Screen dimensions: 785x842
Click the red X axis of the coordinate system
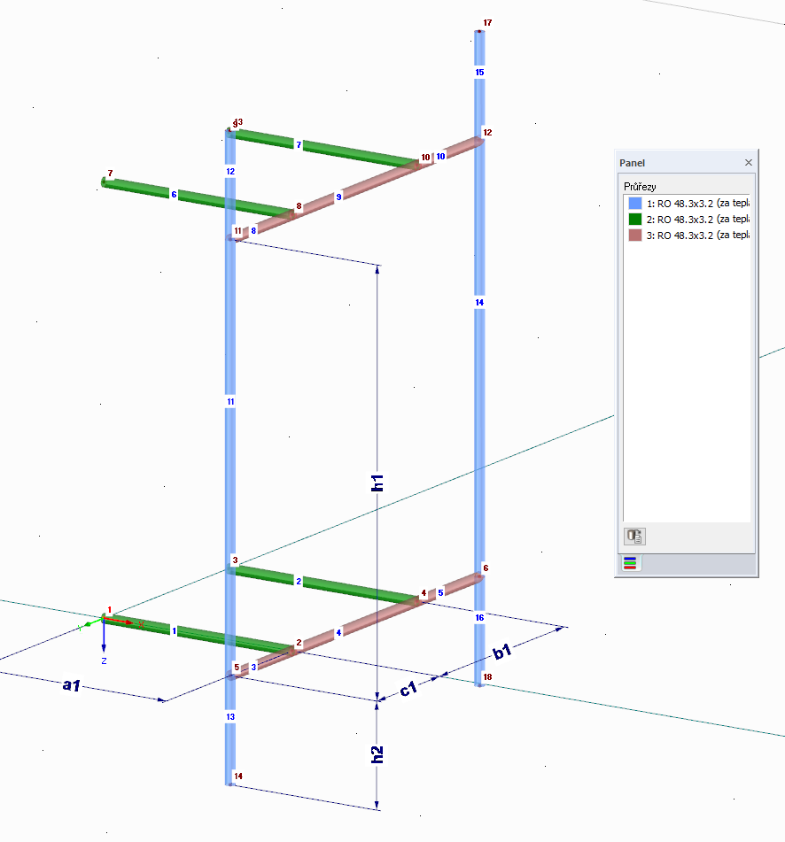click(118, 621)
